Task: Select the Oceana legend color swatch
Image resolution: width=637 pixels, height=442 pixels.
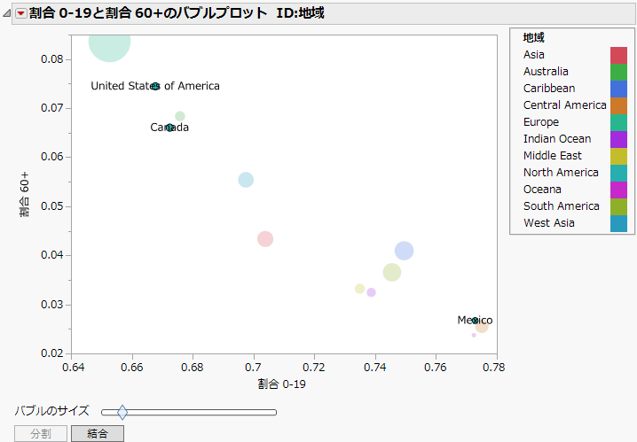Action: [618, 190]
